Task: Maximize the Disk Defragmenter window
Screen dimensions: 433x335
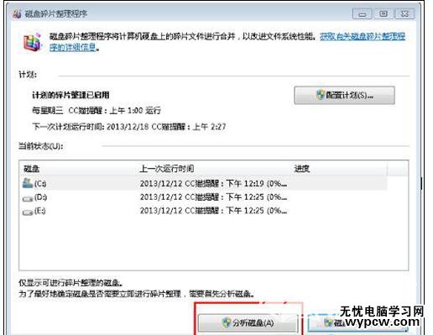Action: [383, 13]
